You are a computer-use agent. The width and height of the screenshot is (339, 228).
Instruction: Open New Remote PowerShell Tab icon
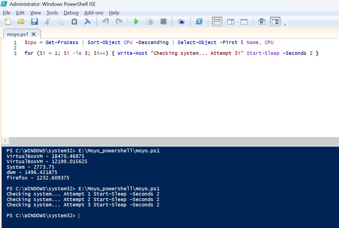point(181,21)
